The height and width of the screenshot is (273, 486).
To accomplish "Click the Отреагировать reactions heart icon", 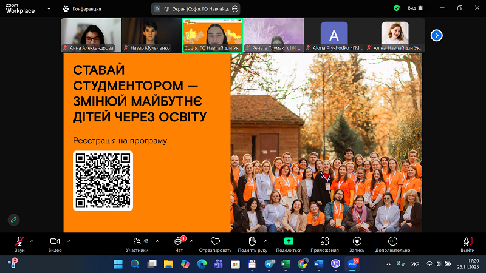I will (x=215, y=241).
